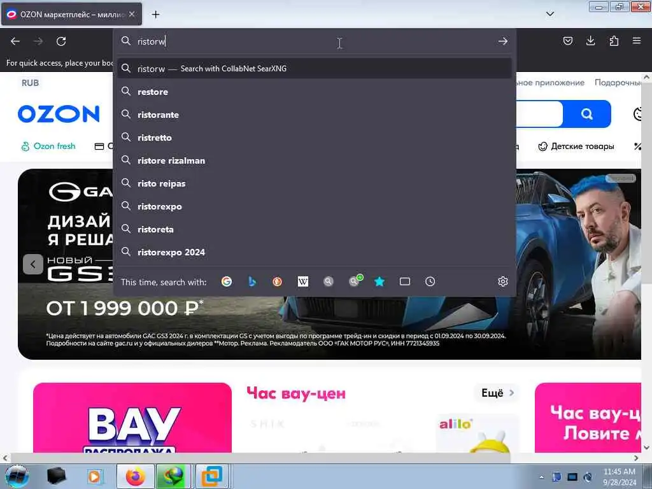Image resolution: width=652 pixels, height=489 pixels.
Task: Search this time with Bing
Action: pos(252,281)
